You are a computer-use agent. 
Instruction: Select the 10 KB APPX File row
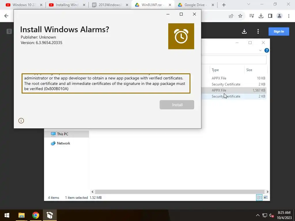pos(234,78)
